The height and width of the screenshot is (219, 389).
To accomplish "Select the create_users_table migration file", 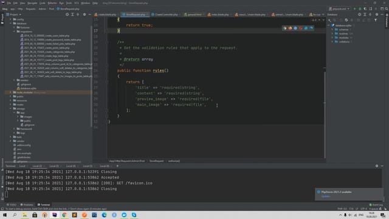I will coord(45,36).
